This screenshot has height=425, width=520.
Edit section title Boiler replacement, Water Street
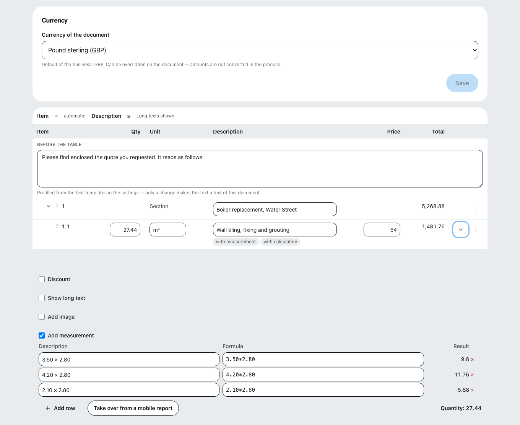275,209
